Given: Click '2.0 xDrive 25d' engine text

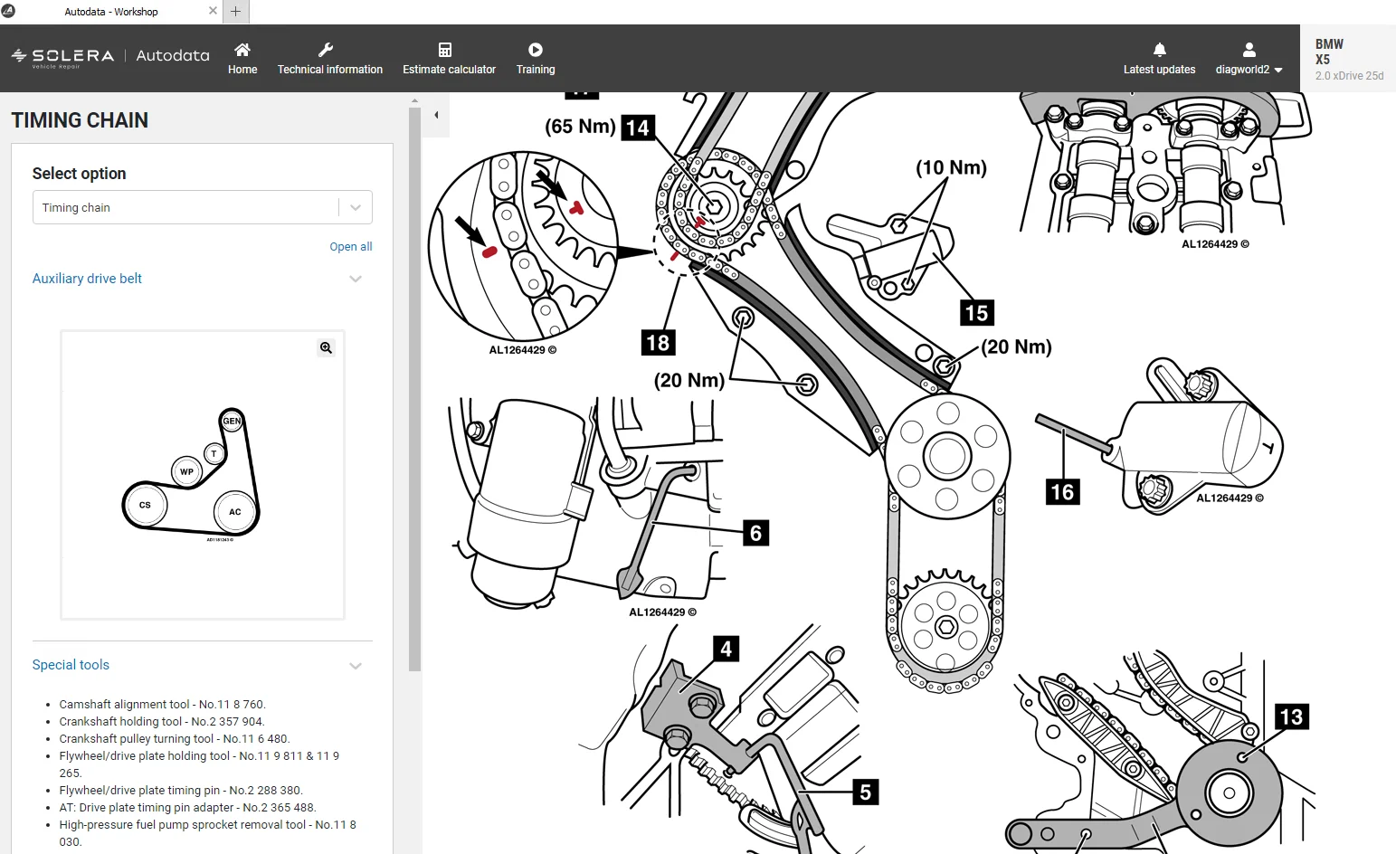Looking at the screenshot, I should (x=1350, y=76).
